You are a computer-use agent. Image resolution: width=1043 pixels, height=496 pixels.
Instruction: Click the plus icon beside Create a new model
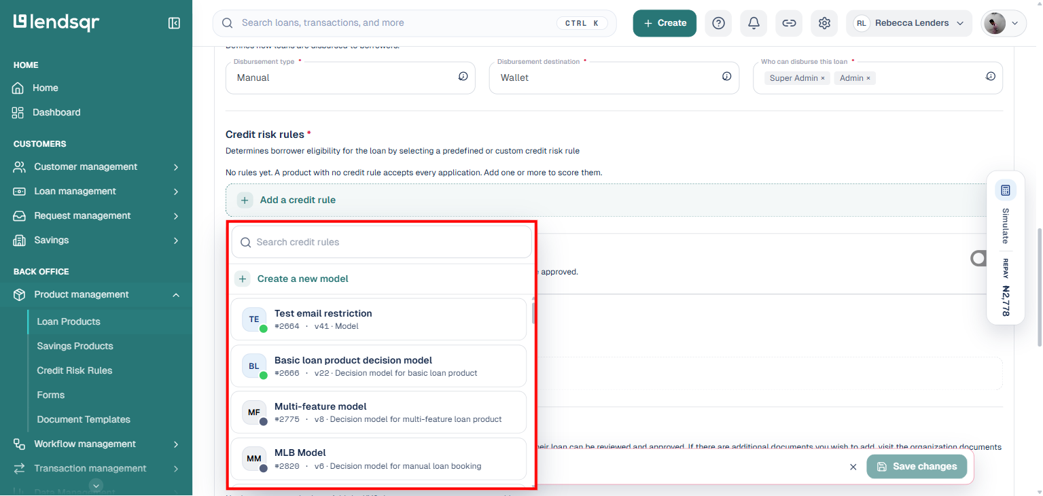pos(243,279)
